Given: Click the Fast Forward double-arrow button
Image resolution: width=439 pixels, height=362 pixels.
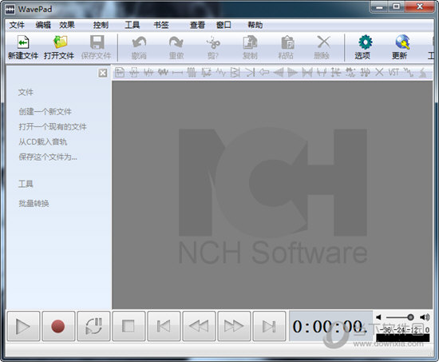Looking at the screenshot, I should pyautogui.click(x=234, y=326).
